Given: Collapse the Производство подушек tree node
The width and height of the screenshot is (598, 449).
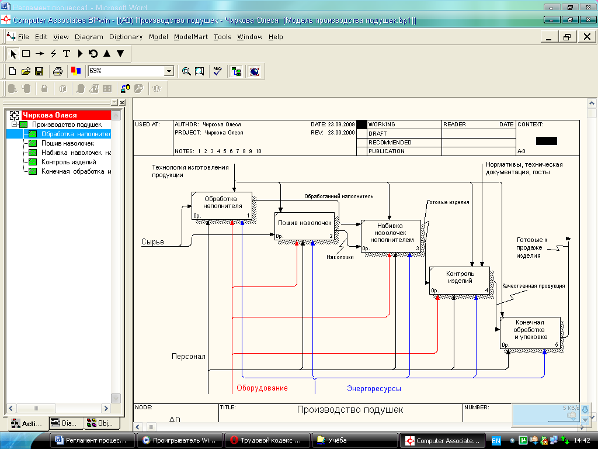Looking at the screenshot, I should coord(15,125).
